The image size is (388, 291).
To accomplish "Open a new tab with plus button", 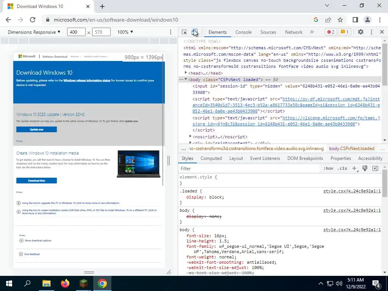I will click(102, 6).
